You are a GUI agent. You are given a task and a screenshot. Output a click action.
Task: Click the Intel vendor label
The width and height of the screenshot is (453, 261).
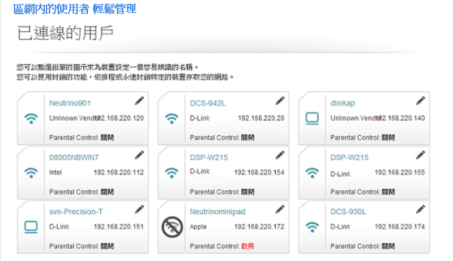pos(55,172)
